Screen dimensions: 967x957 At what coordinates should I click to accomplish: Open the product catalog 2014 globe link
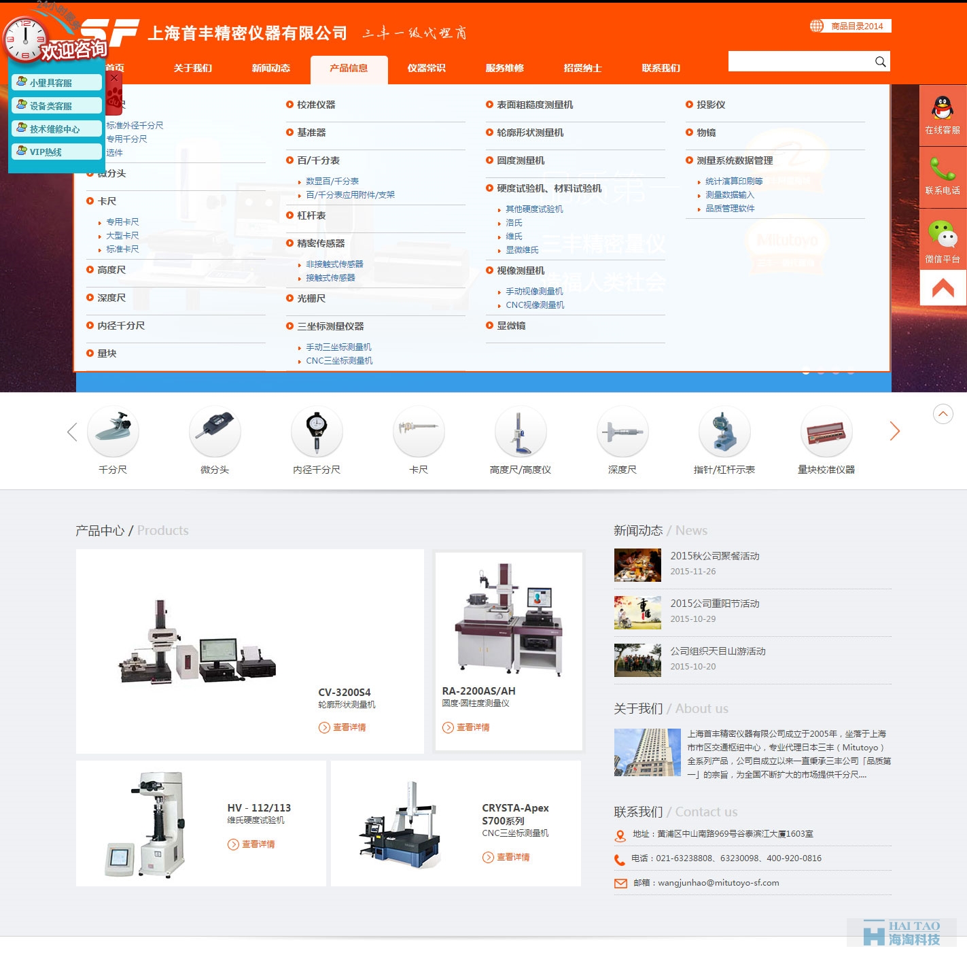(850, 26)
